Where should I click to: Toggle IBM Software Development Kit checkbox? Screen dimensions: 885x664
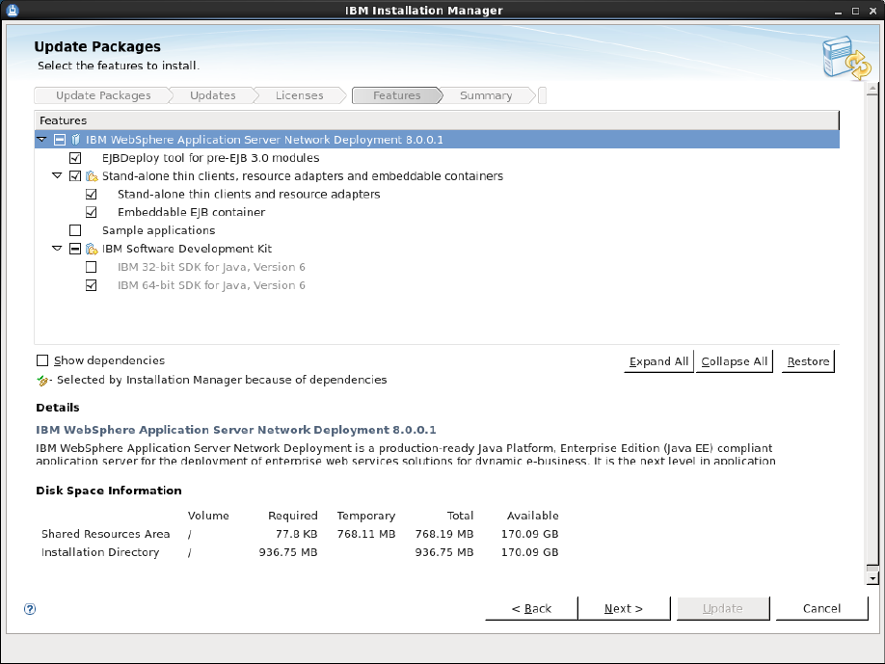coord(75,249)
